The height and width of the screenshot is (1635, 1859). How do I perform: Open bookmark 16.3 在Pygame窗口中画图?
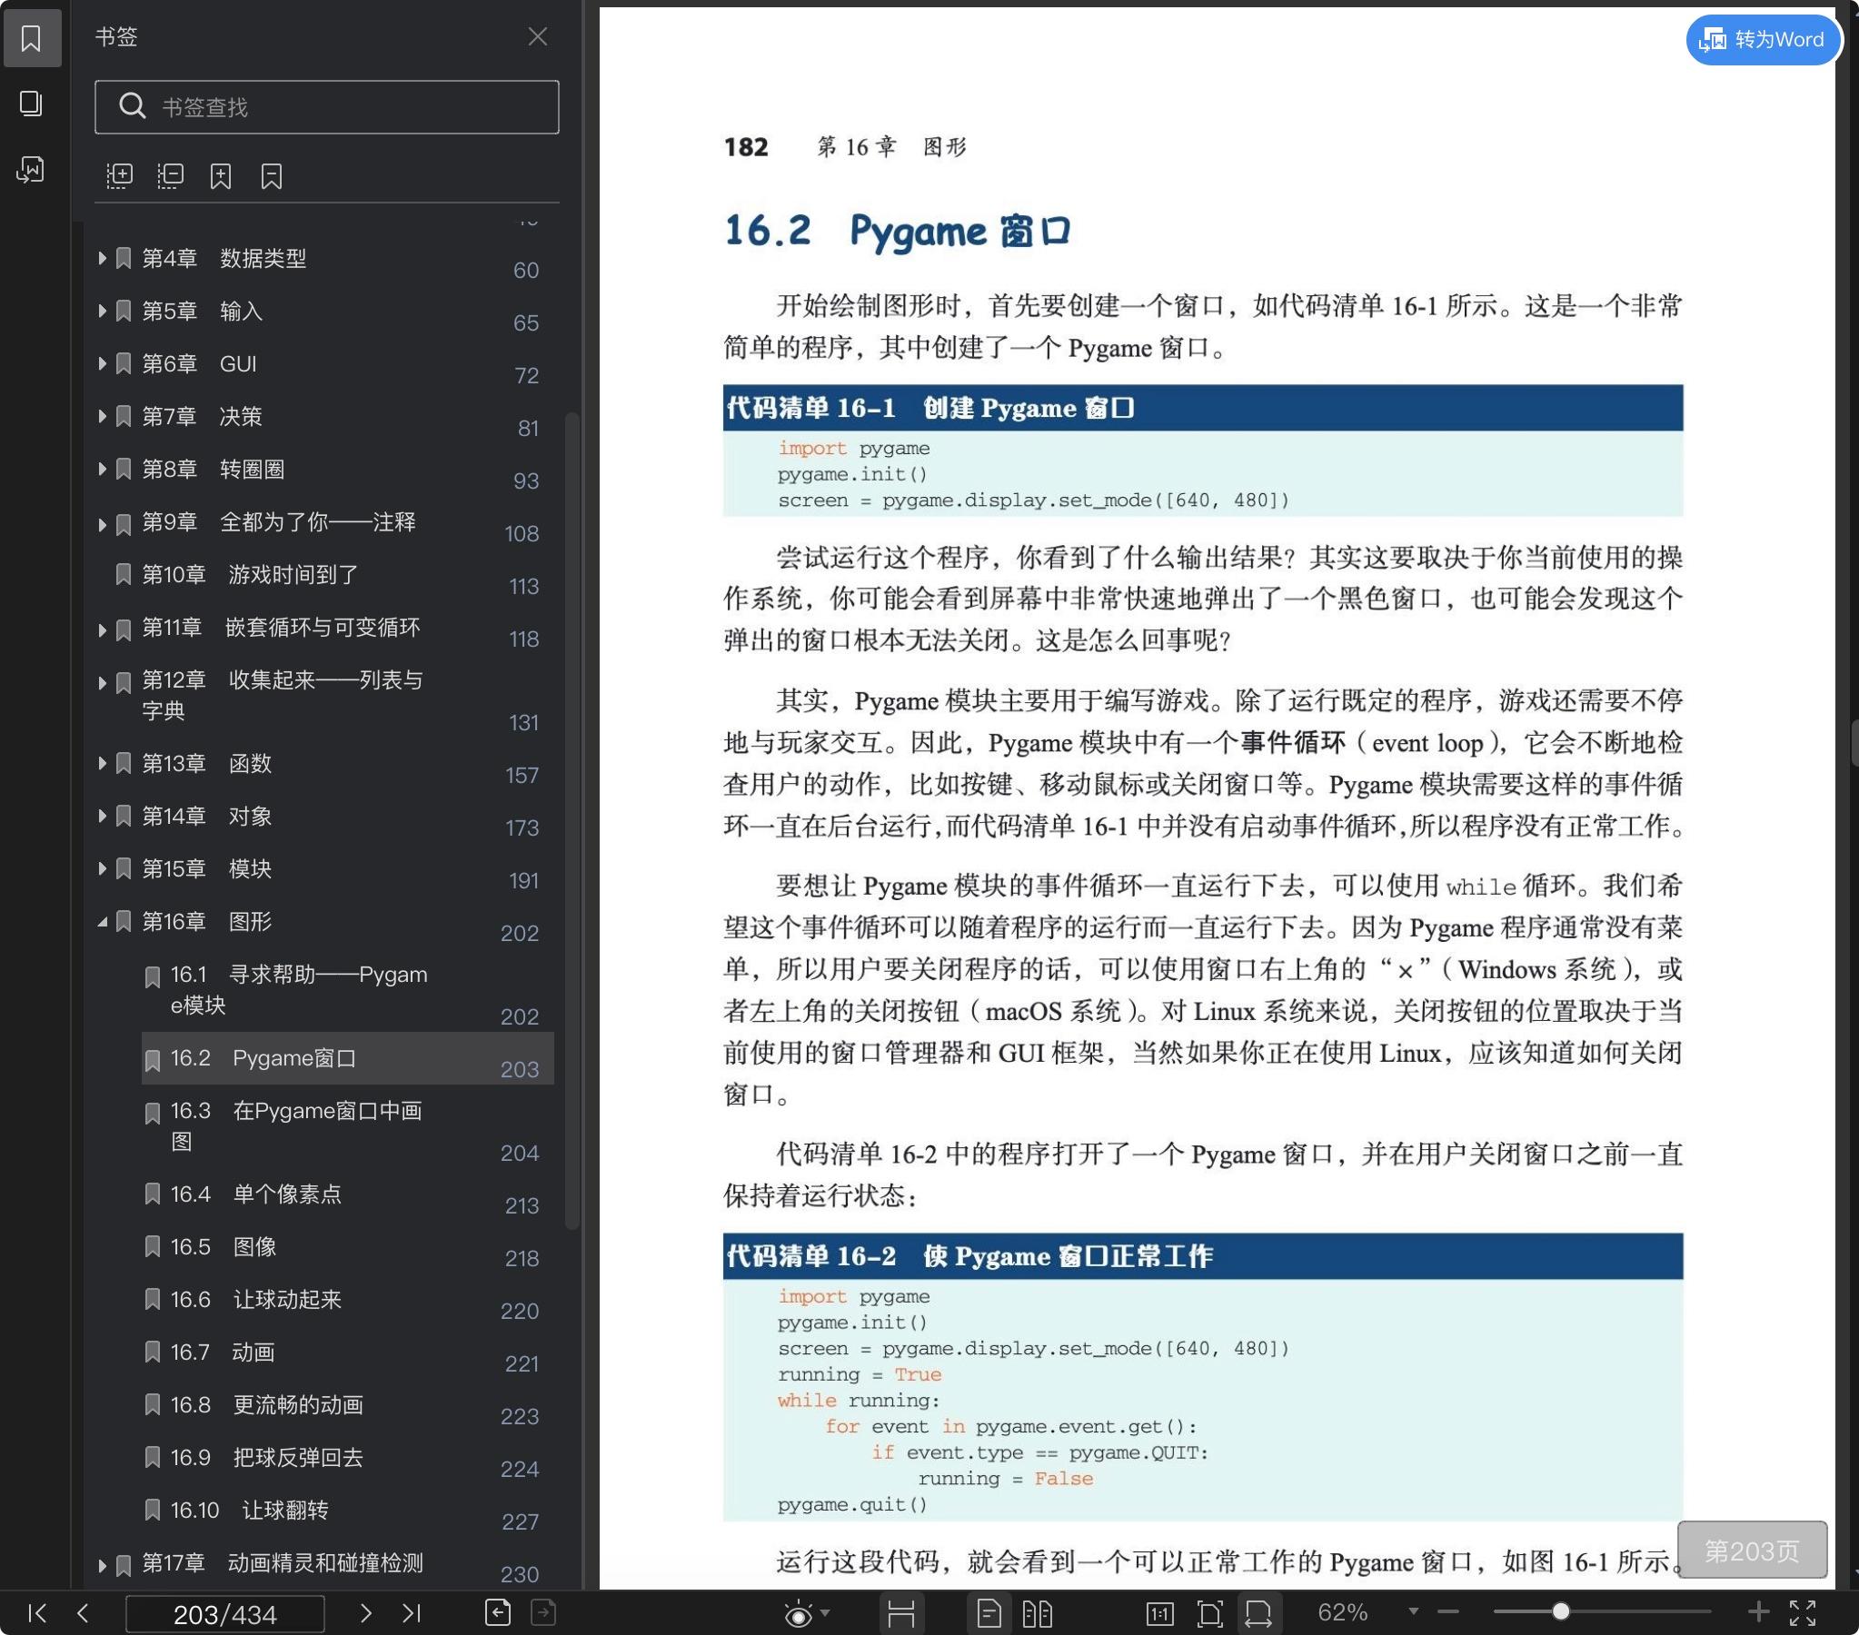point(295,1125)
